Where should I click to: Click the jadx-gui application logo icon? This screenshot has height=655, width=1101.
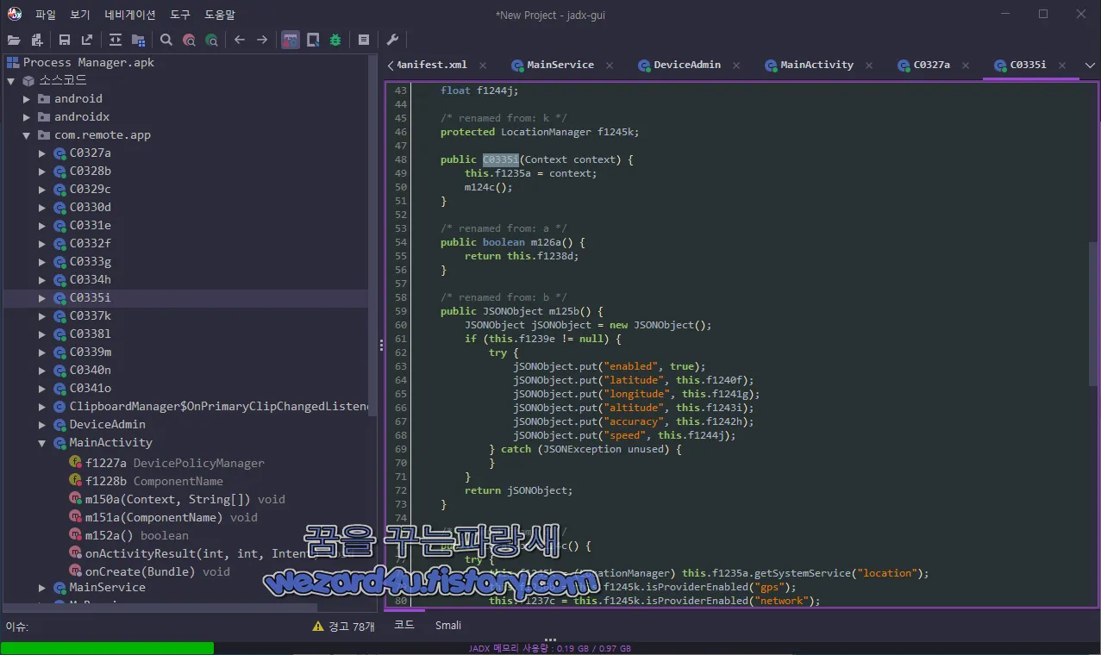[x=14, y=14]
